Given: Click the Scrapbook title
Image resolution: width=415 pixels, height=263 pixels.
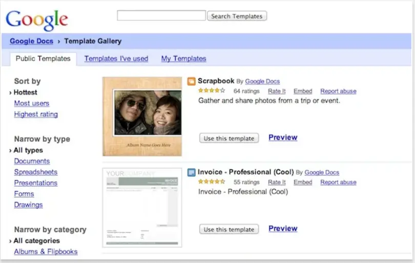Looking at the screenshot, I should [216, 81].
